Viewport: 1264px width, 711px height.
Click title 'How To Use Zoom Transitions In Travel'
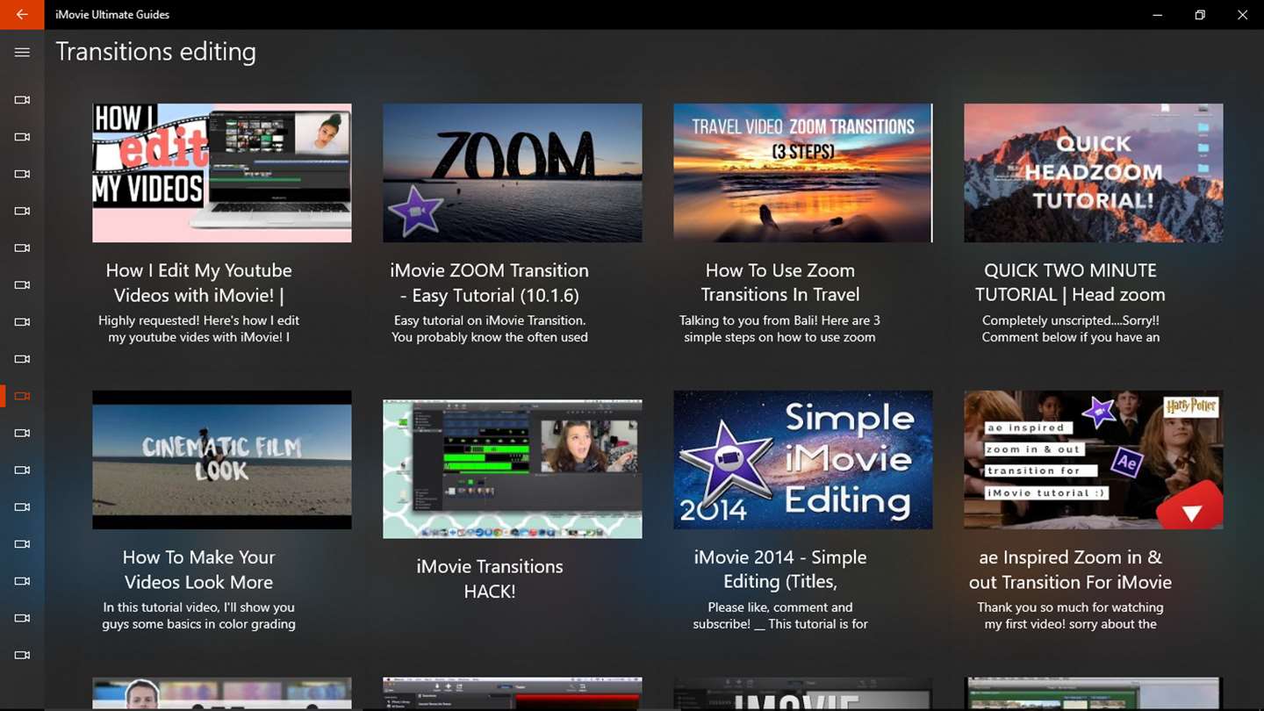780,283
